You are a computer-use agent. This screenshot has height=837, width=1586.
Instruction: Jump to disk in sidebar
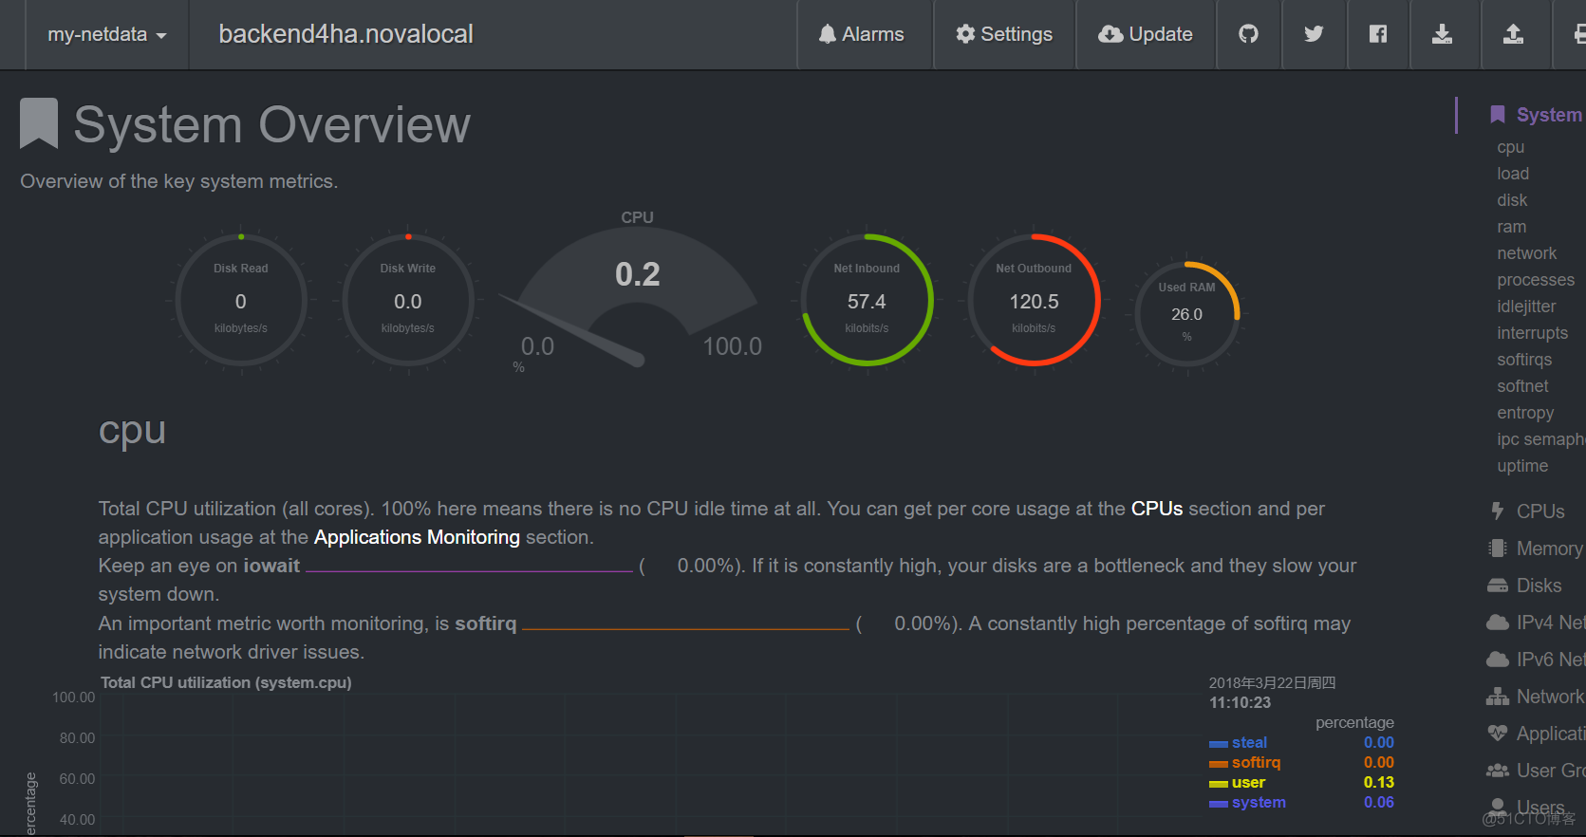1512,200
